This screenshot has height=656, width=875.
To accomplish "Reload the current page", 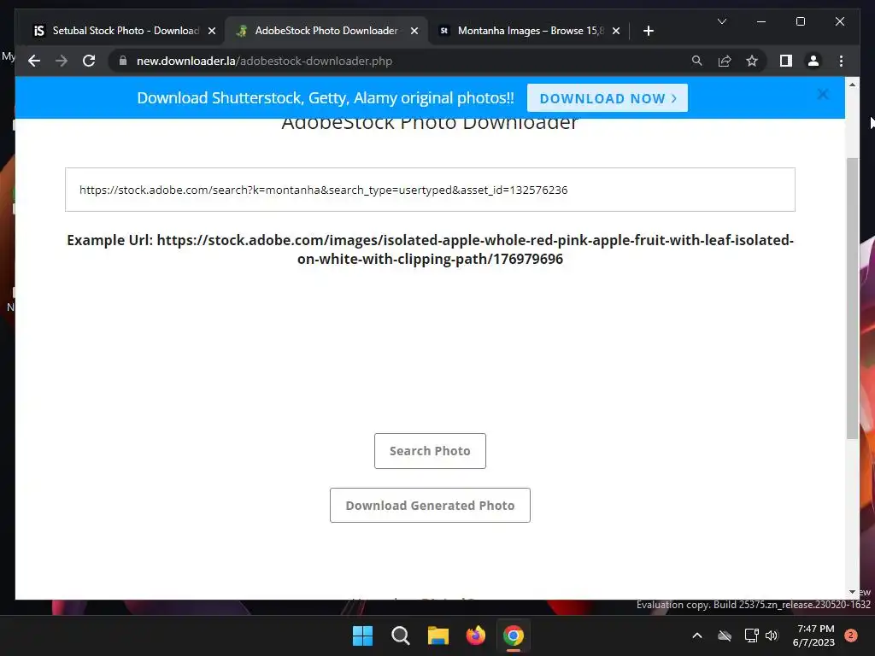I will click(89, 61).
